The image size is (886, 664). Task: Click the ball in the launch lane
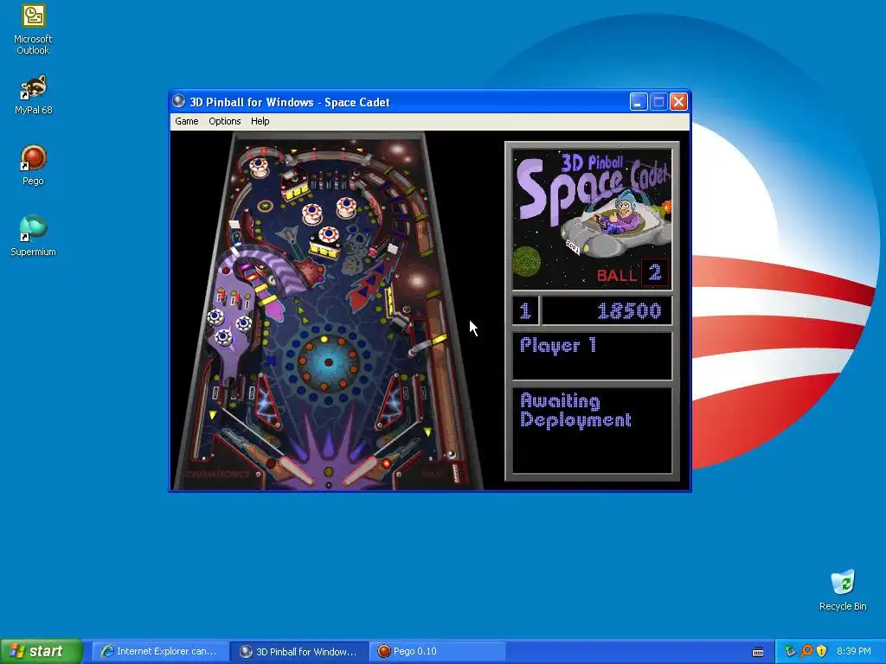click(x=452, y=454)
